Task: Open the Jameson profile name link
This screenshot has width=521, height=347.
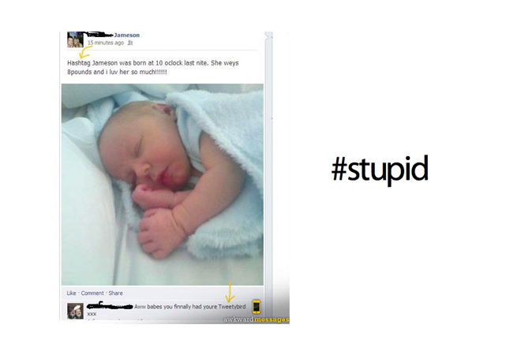Action: pyautogui.click(x=126, y=35)
